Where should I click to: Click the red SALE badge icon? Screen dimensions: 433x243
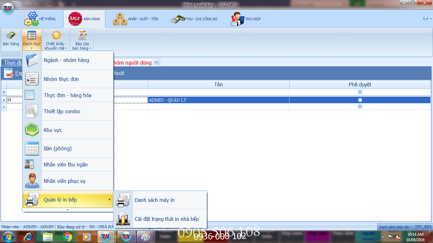75,18
